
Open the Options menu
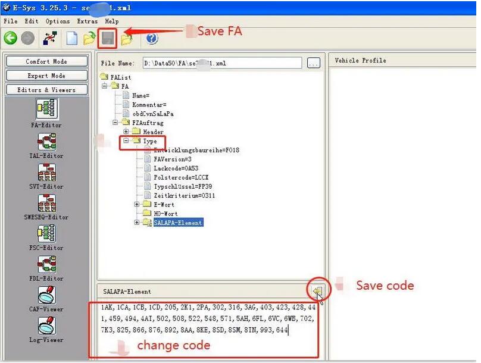(x=58, y=21)
